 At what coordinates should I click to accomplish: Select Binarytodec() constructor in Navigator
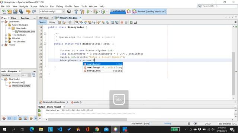[x=19, y=82]
